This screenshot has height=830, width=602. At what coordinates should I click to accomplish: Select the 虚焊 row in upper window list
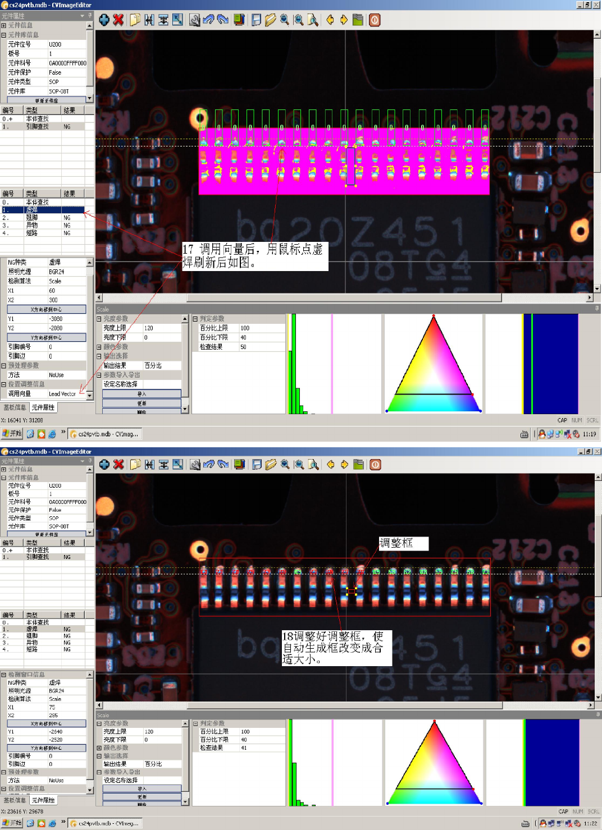43,210
